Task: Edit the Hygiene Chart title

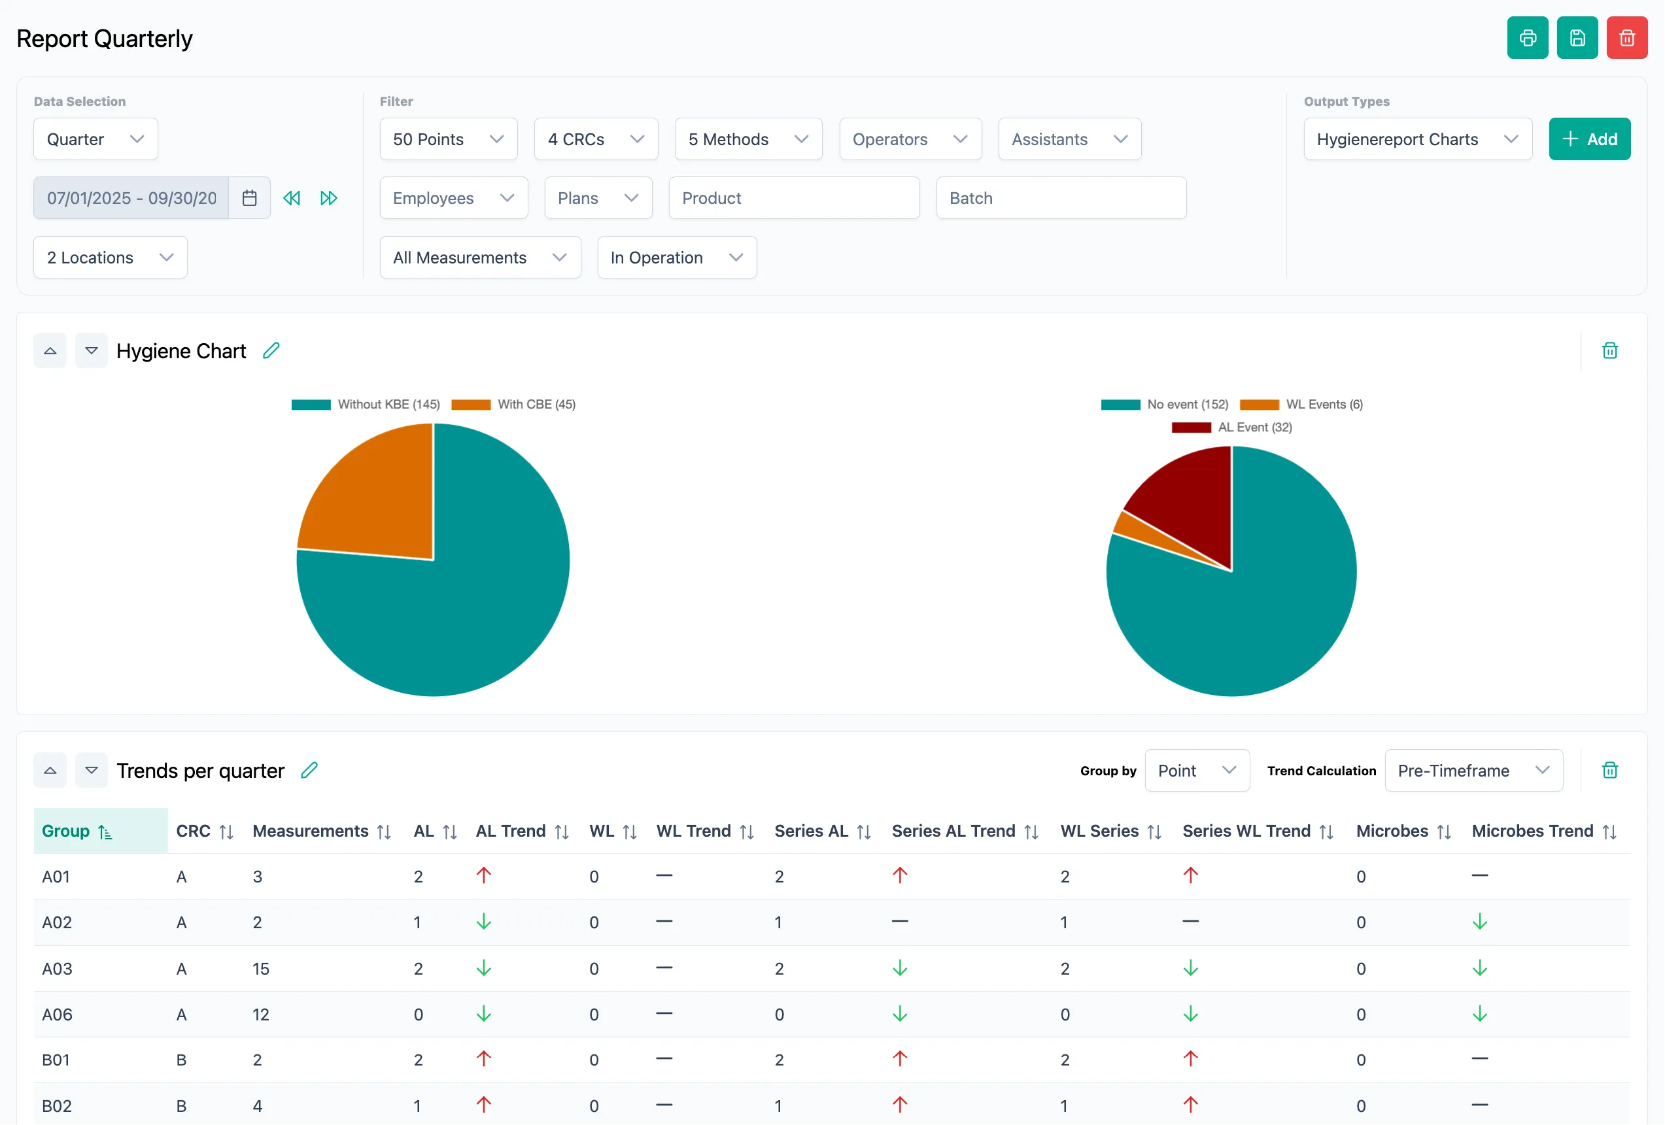Action: (x=271, y=350)
